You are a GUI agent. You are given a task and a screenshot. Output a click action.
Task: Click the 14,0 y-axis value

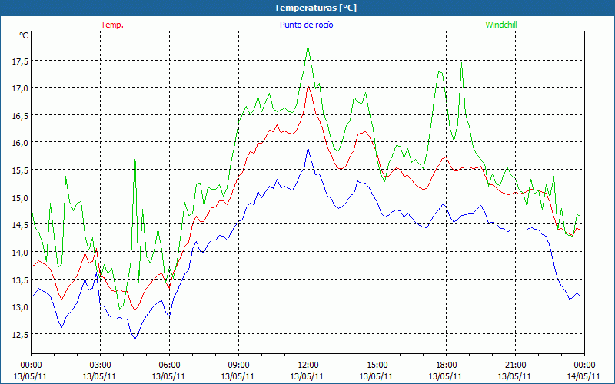[x=21, y=253]
